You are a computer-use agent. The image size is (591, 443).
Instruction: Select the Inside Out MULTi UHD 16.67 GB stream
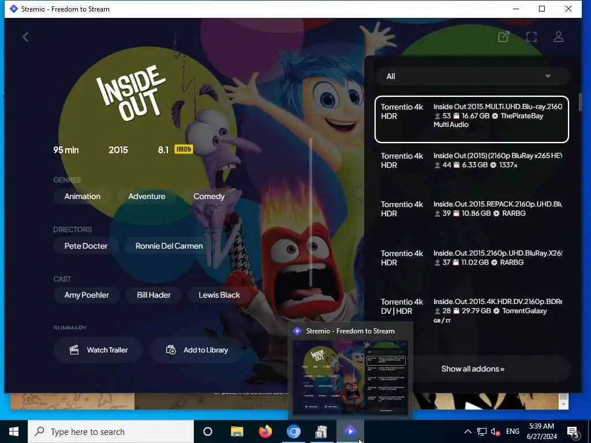click(x=472, y=119)
